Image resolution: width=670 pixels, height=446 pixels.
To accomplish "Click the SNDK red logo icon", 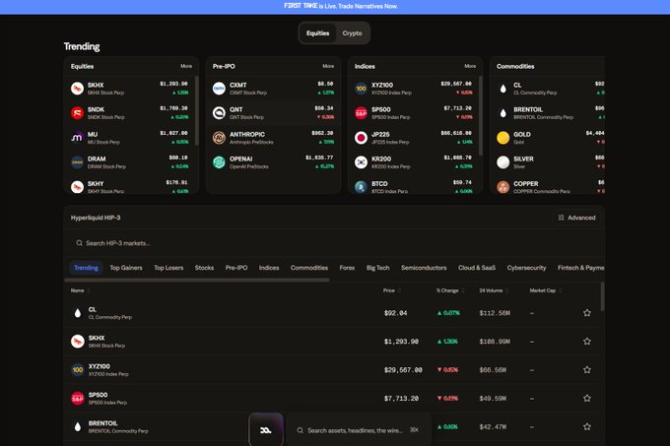I will point(77,113).
